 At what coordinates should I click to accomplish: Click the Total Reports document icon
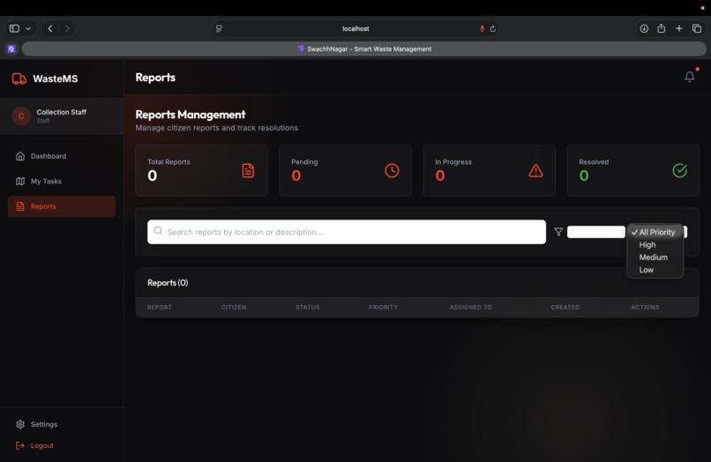click(x=248, y=171)
